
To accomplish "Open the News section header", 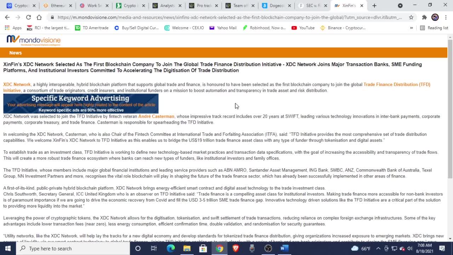I will point(15,53).
